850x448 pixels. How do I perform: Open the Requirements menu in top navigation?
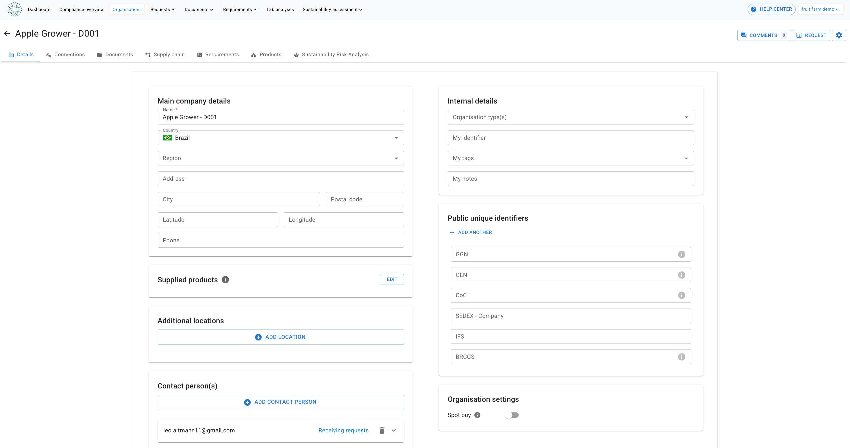tap(240, 9)
